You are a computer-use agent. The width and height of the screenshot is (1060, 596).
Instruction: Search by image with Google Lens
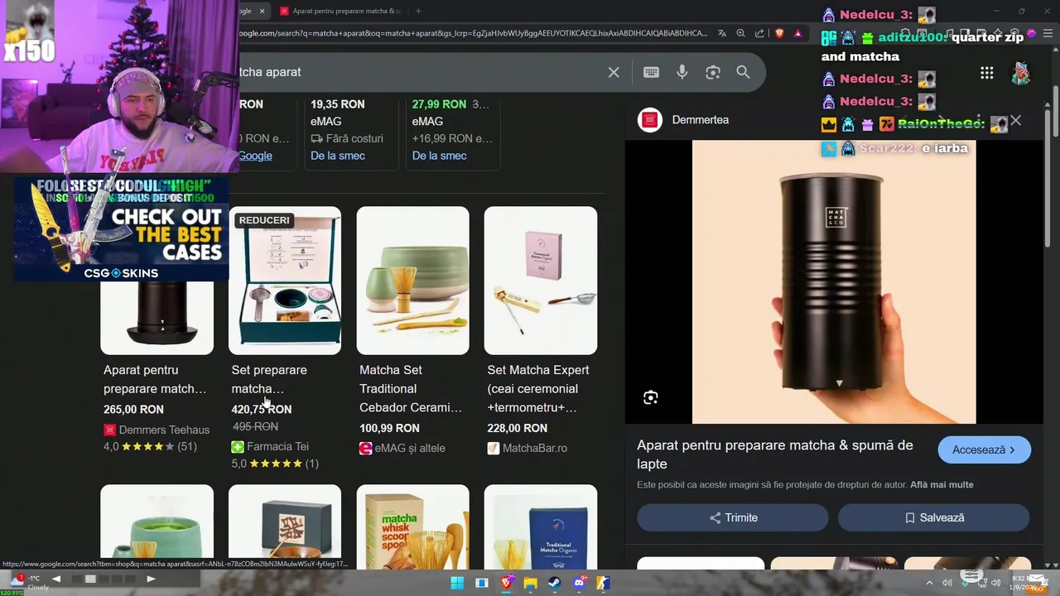coord(713,72)
